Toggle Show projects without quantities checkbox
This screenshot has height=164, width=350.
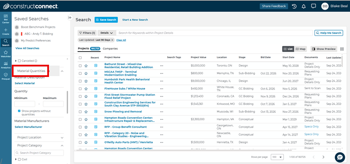coord(19,111)
